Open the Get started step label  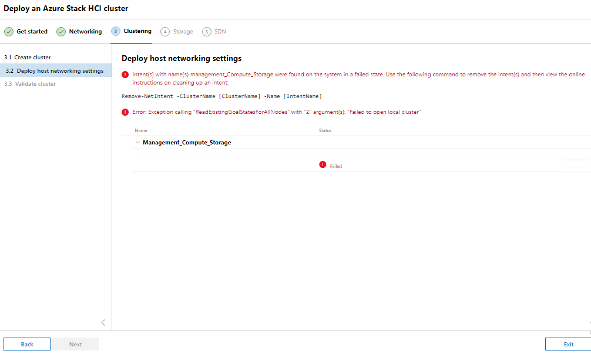(x=32, y=32)
